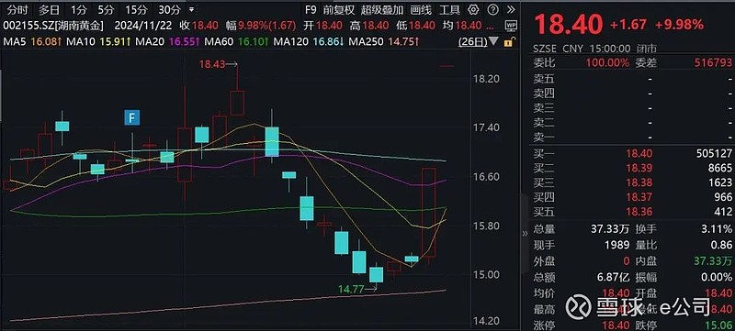
Task: Click the 跌停 15.06 value
Action: point(719,325)
